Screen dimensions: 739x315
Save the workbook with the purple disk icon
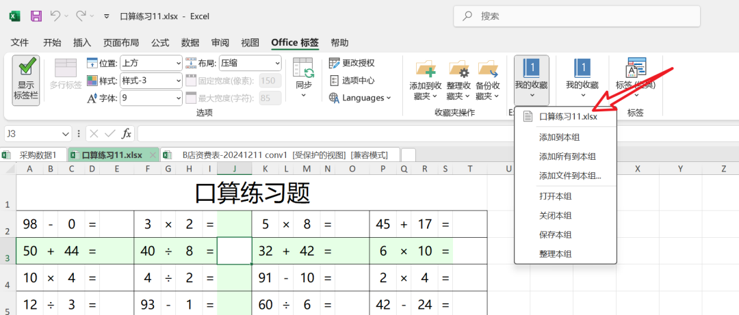(36, 16)
